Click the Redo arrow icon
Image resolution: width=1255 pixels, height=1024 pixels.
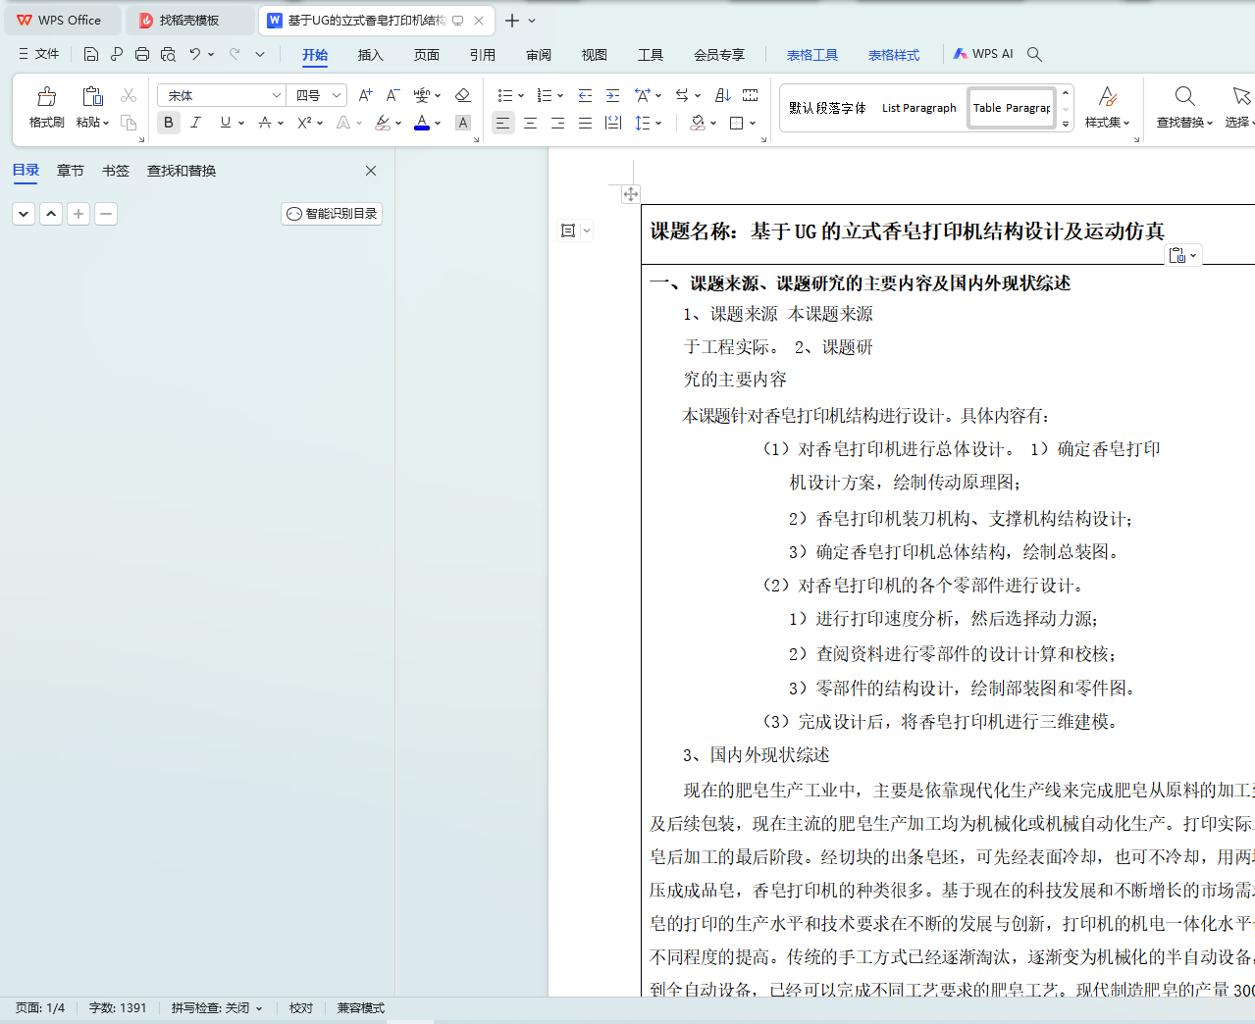[x=235, y=54]
